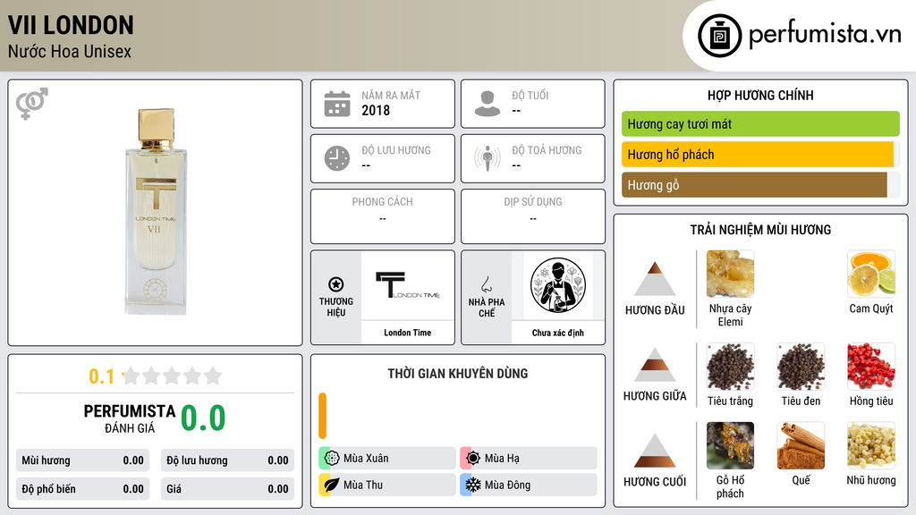This screenshot has width=916, height=515.
Task: Click the unisex gender symbol icon
Action: pyautogui.click(x=32, y=104)
